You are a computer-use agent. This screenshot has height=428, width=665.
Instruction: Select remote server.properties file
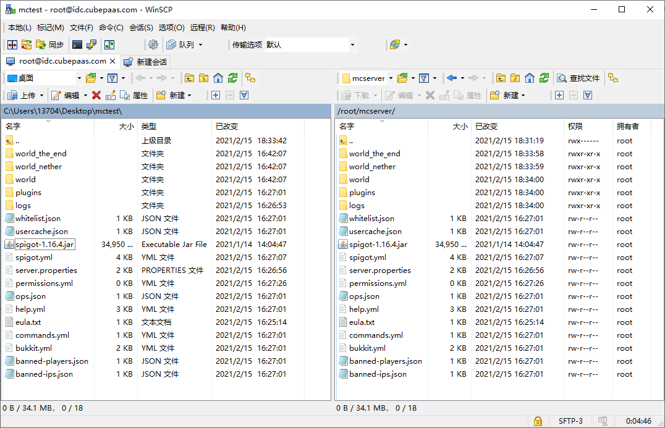click(380, 271)
